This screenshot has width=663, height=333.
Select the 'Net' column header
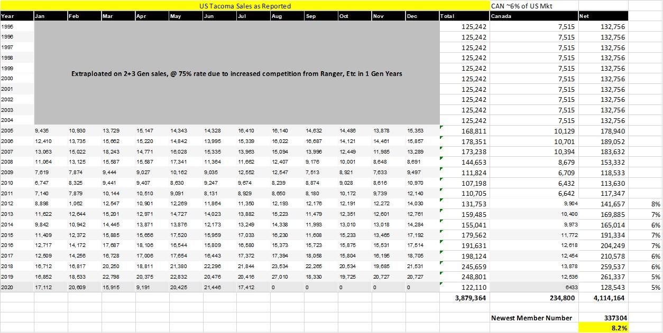(x=603, y=16)
